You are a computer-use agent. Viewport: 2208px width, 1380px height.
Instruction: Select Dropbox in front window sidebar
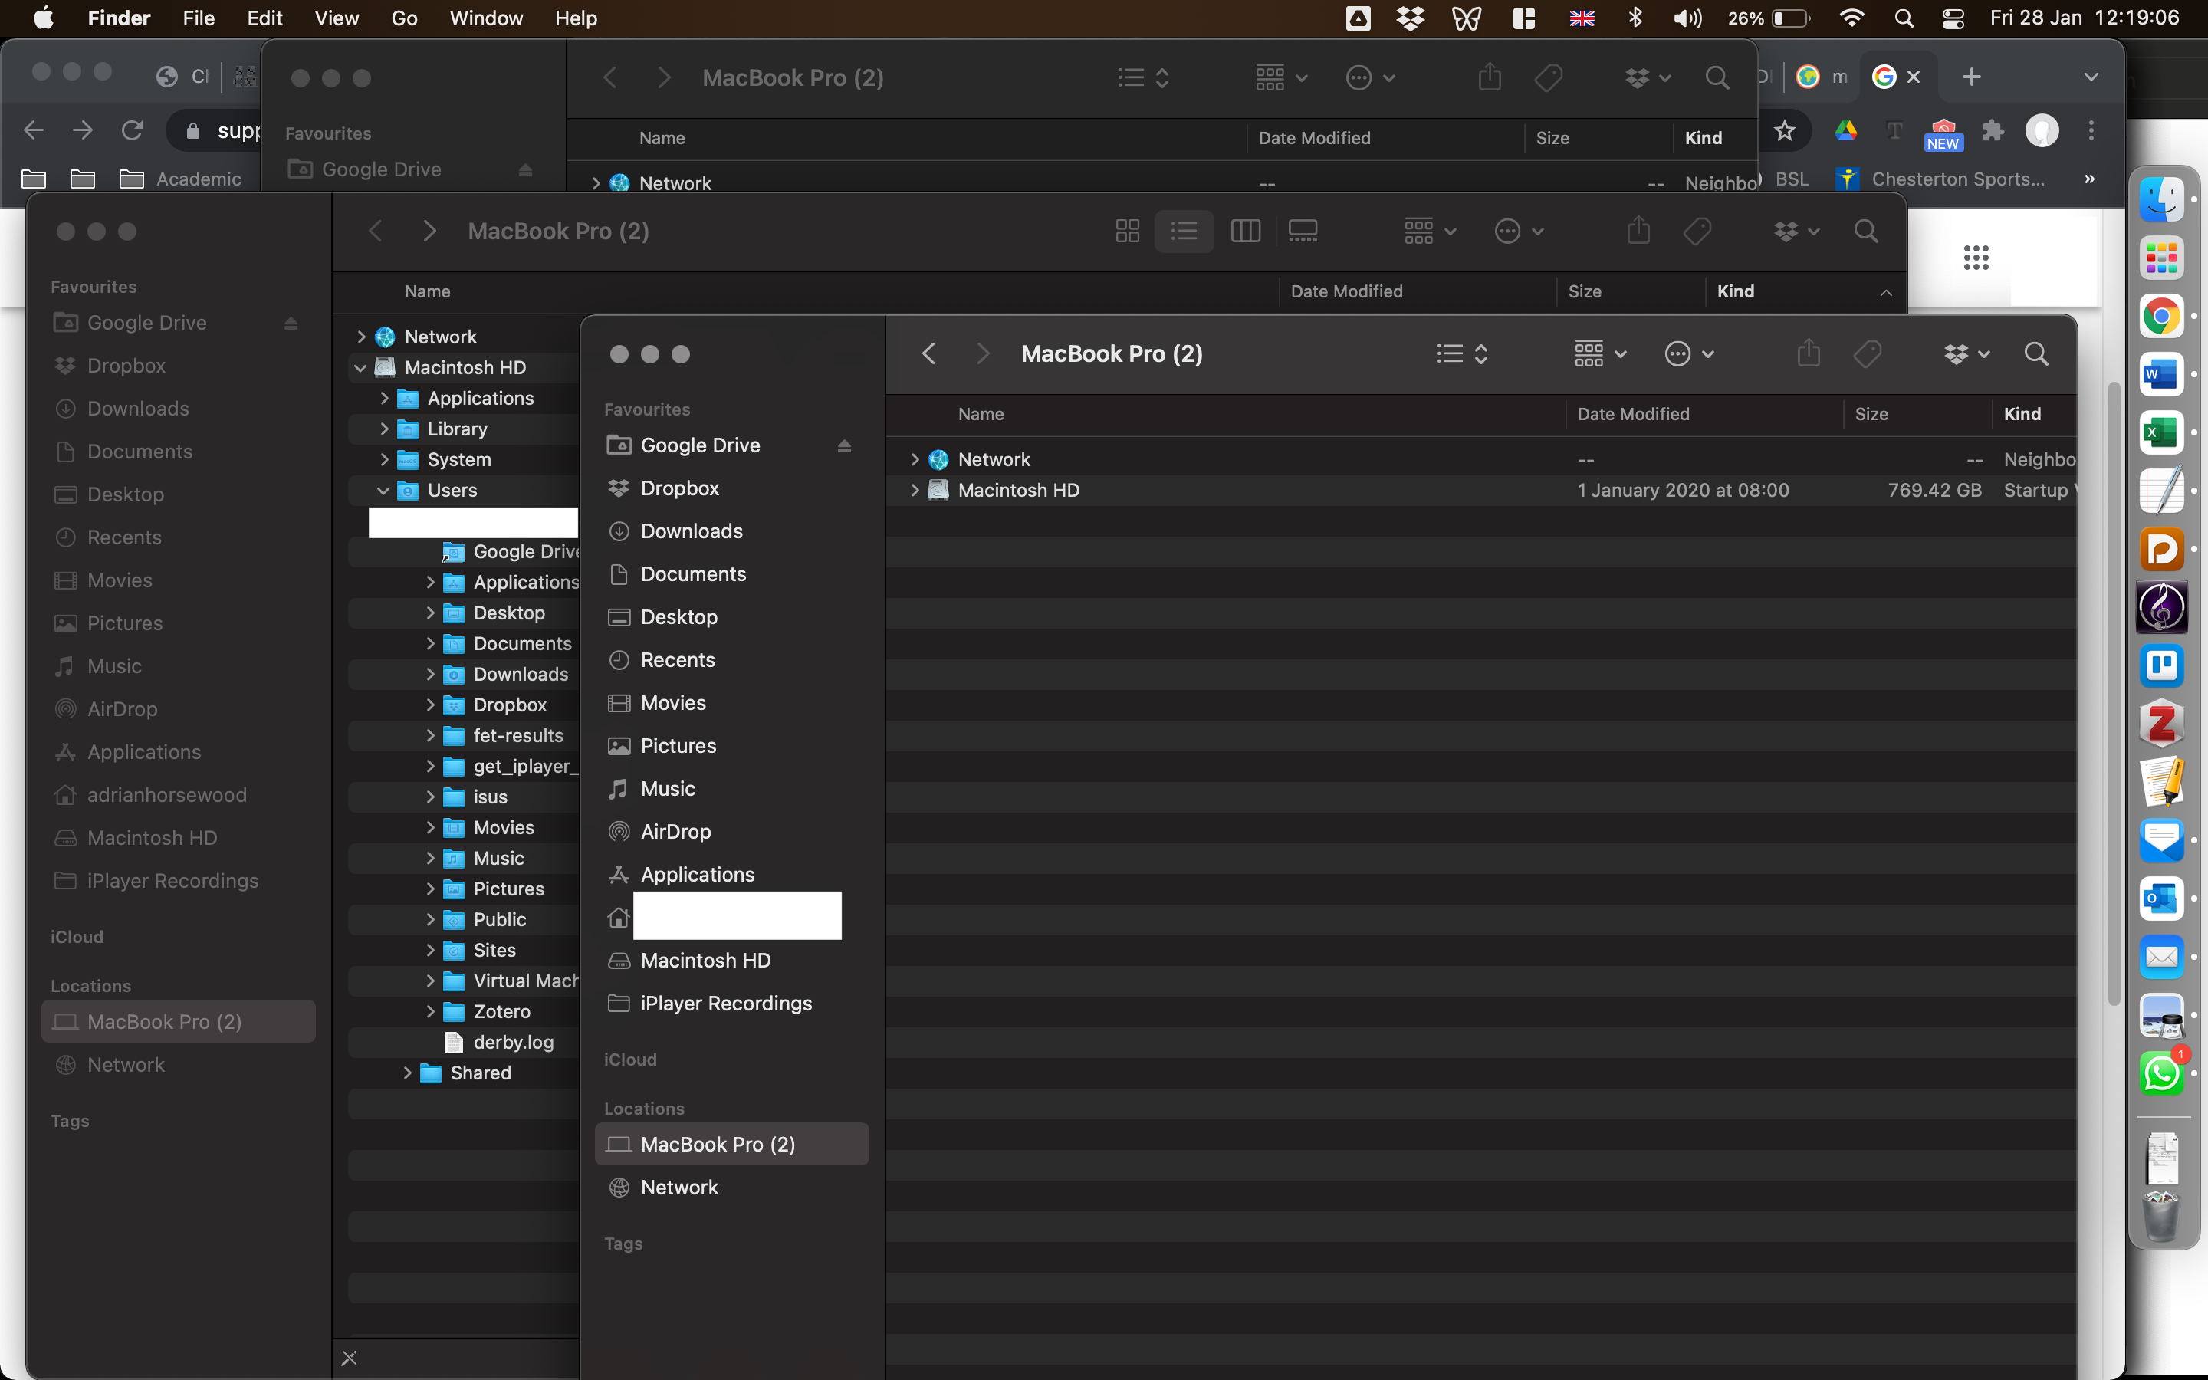[x=680, y=488]
